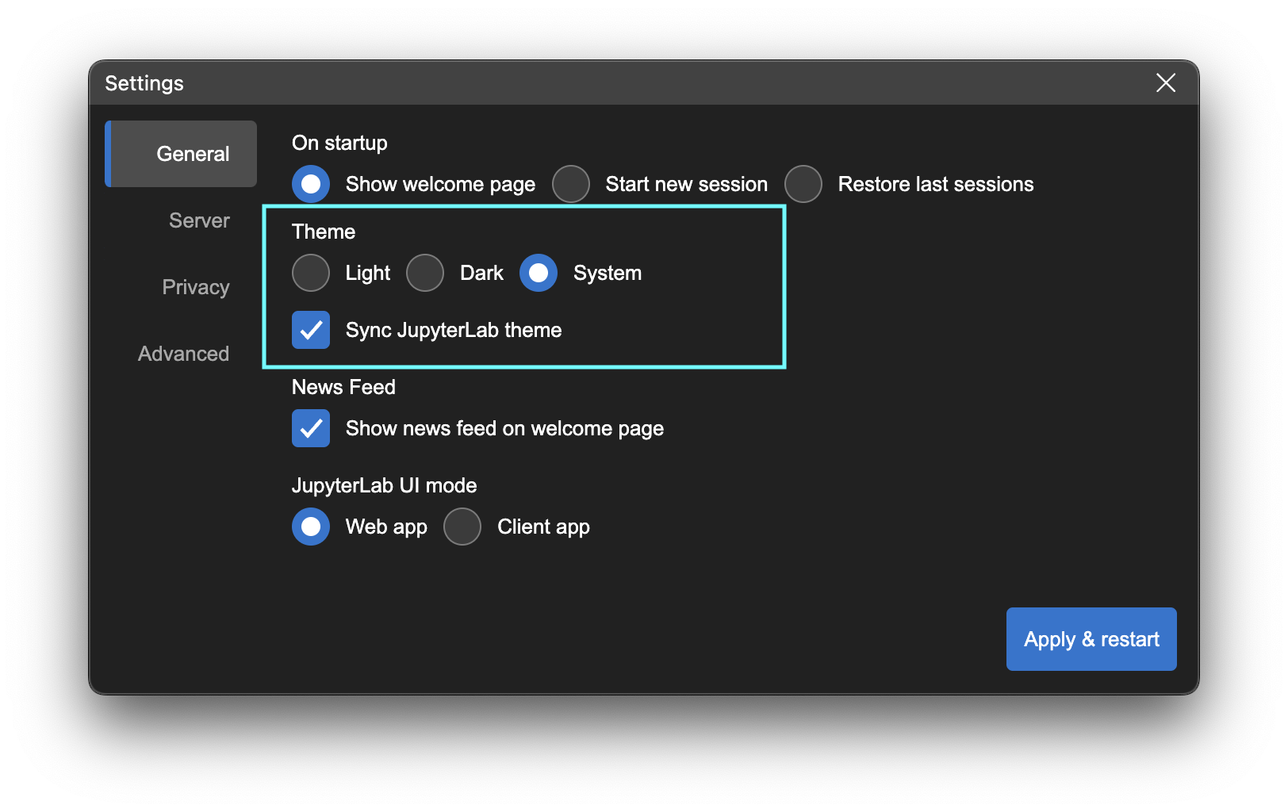This screenshot has width=1288, height=812.
Task: Click the Theme section heading
Action: tap(324, 232)
